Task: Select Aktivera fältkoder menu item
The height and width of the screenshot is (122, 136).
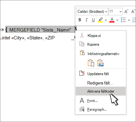Action: tap(101, 91)
